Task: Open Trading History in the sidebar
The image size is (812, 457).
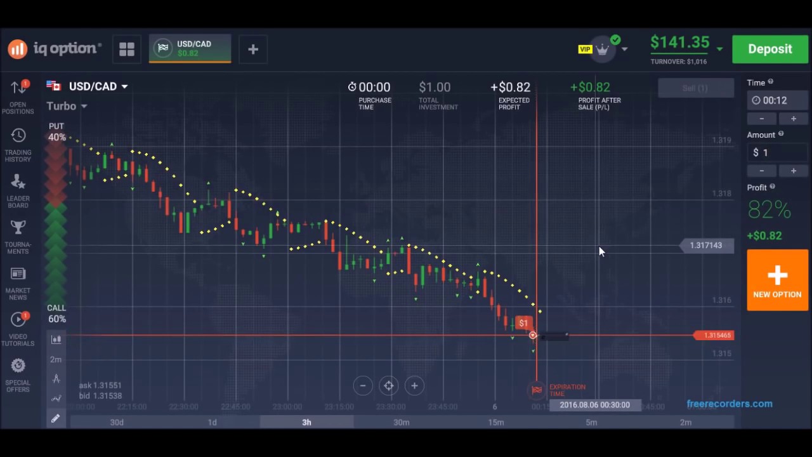Action: click(x=18, y=145)
